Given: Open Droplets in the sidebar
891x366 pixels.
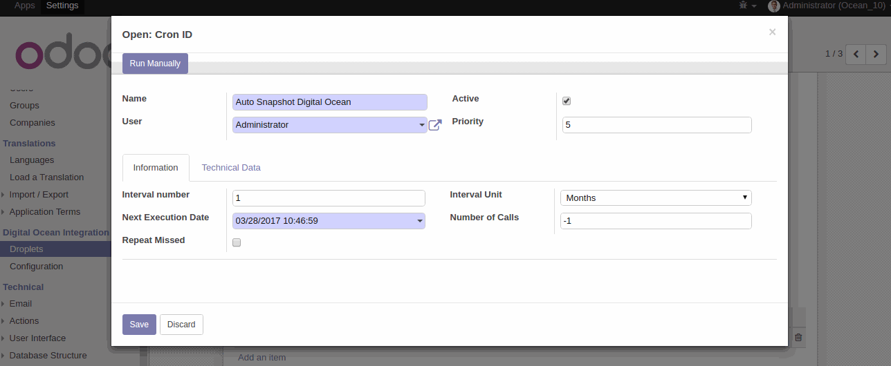Looking at the screenshot, I should click(x=55, y=249).
